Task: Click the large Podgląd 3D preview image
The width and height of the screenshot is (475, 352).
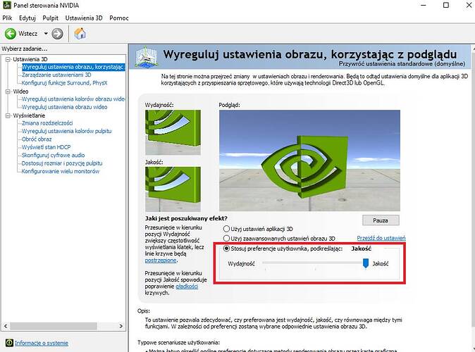Action: (309, 161)
